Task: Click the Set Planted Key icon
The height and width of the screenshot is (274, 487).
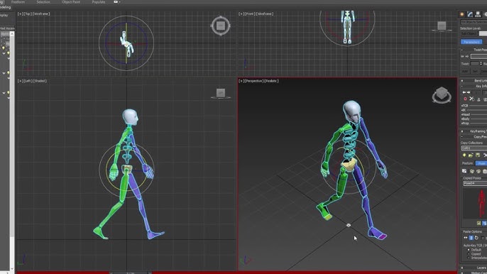Action: pos(478,99)
